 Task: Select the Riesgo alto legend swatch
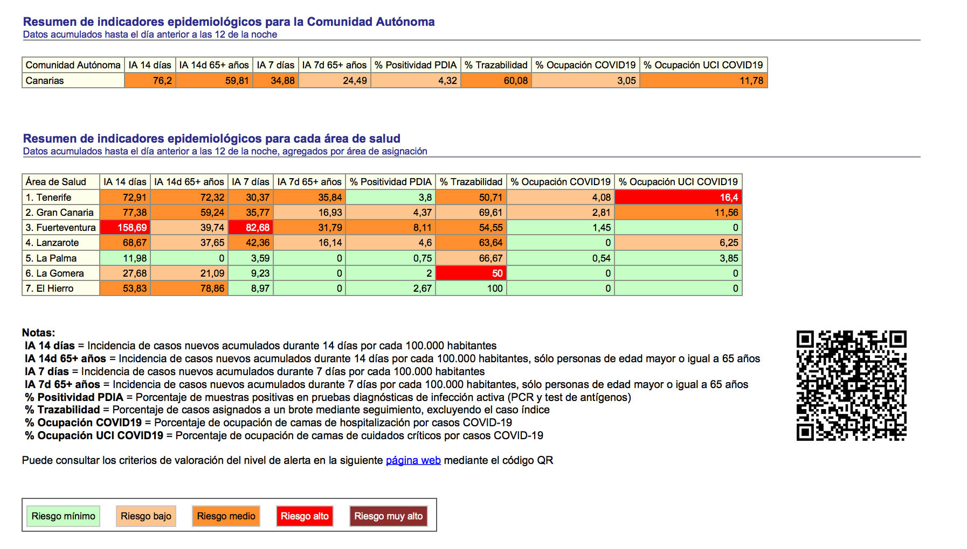coord(305,516)
